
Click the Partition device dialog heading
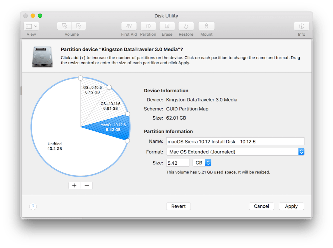122,50
